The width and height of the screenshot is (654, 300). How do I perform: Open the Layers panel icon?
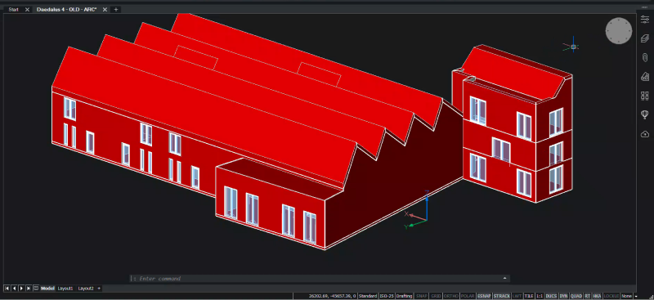pos(645,38)
